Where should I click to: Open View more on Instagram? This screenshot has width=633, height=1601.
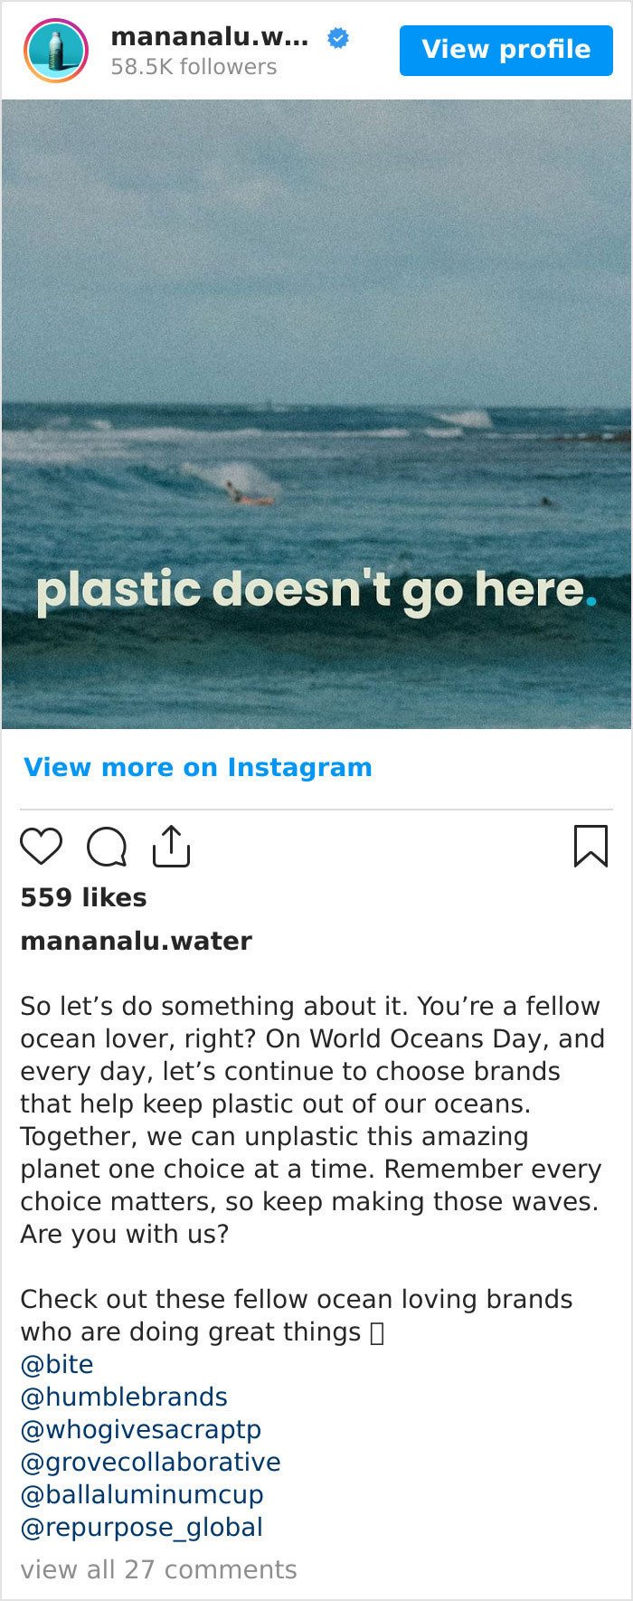tap(197, 767)
